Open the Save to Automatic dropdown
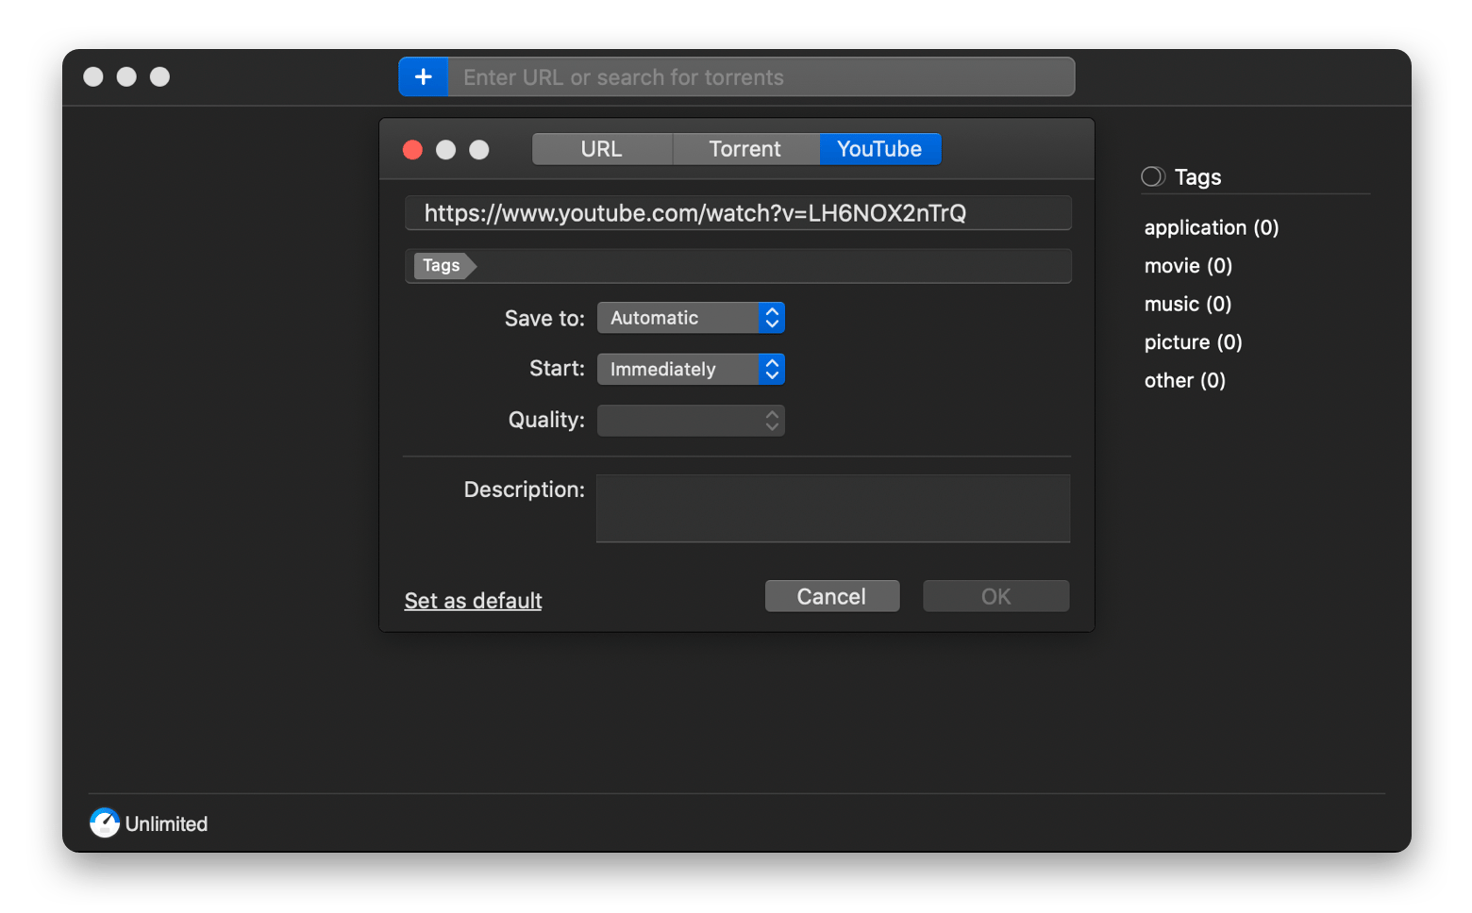The image size is (1472, 913). tap(691, 318)
